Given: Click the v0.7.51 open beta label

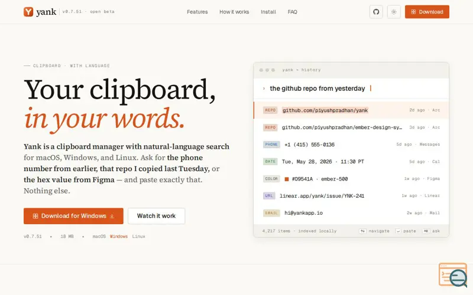Looking at the screenshot, I should [88, 12].
